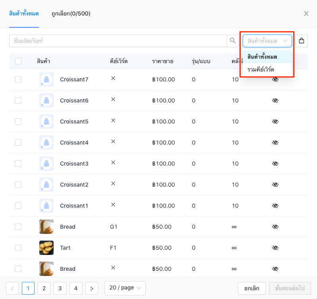Open the สินค้าทั้งหมด filter dropdown
317x299 pixels.
267,41
